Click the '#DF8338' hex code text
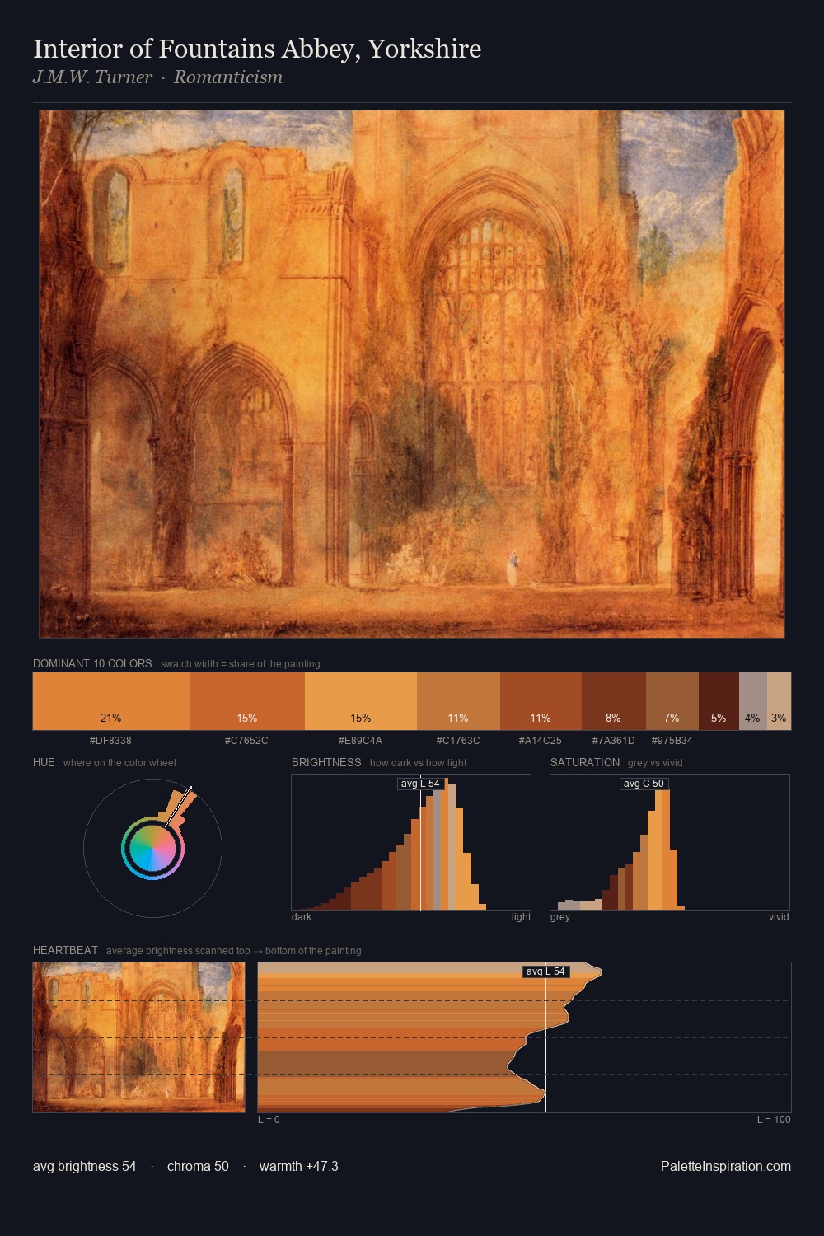 coord(110,741)
